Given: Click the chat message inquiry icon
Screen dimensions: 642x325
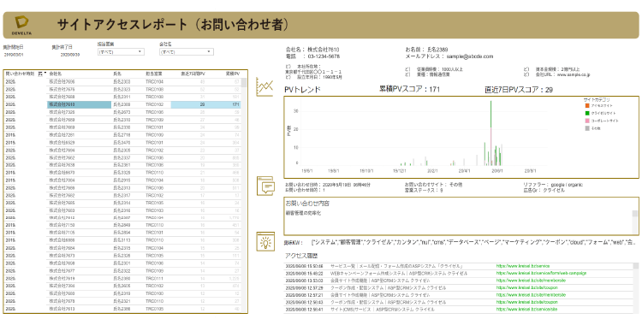Looking at the screenshot, I should [265, 186].
